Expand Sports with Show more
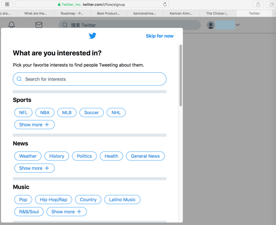The image size is (276, 225). pyautogui.click(x=34, y=125)
